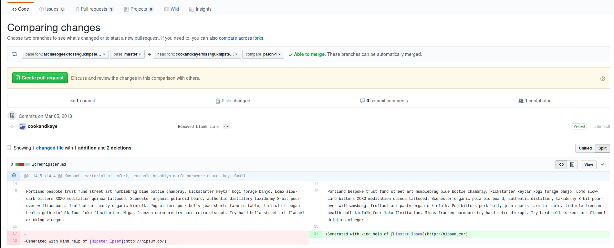614x248 pixels.
Task: Click the 1 file changed summary
Action: click(x=233, y=101)
